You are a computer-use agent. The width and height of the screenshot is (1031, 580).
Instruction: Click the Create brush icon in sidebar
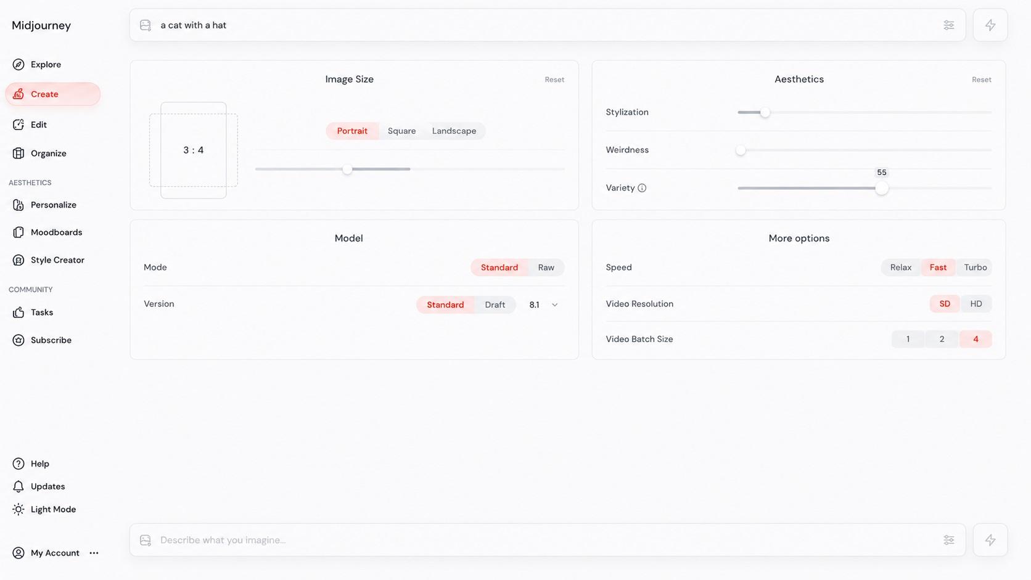click(18, 94)
